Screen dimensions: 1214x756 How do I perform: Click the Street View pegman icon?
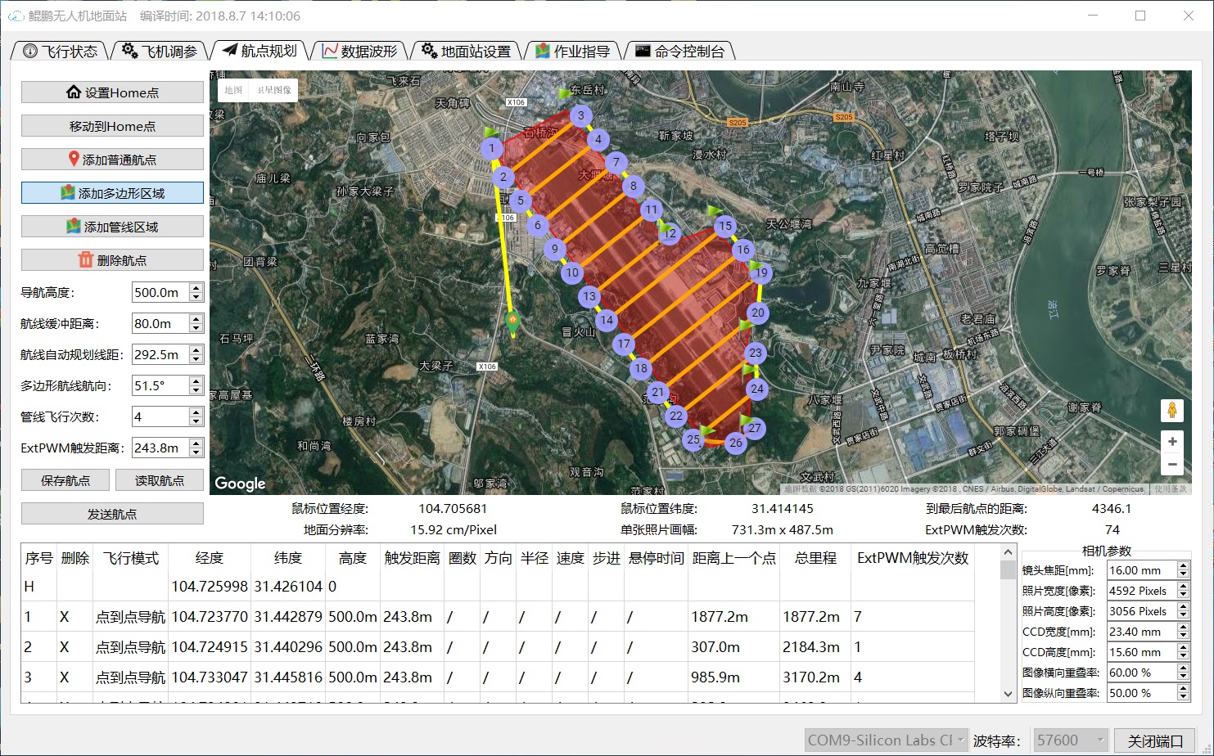1171,411
